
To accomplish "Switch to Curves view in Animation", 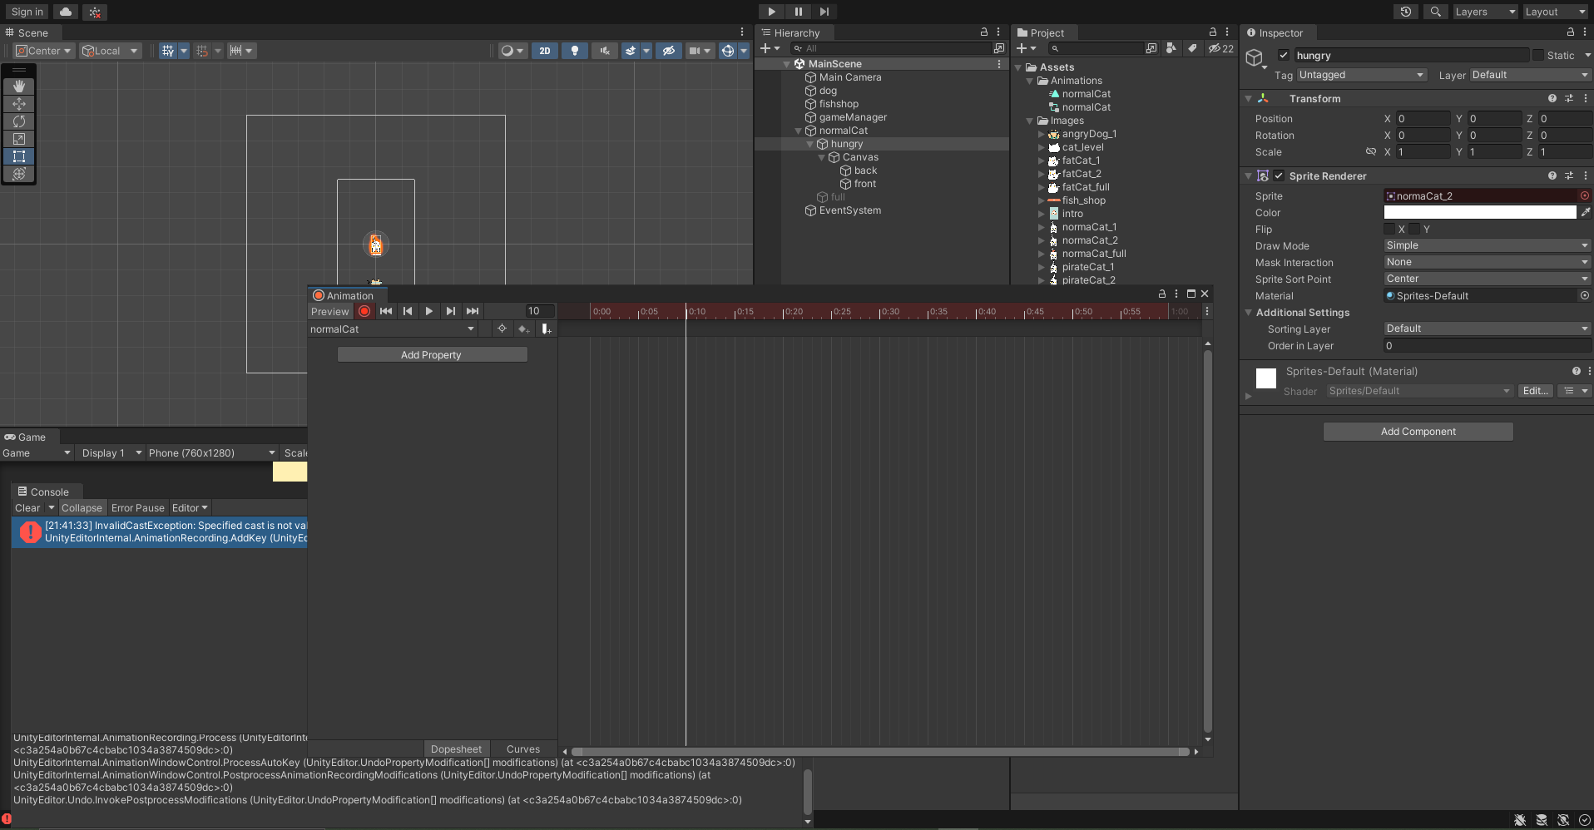I will coord(523,749).
